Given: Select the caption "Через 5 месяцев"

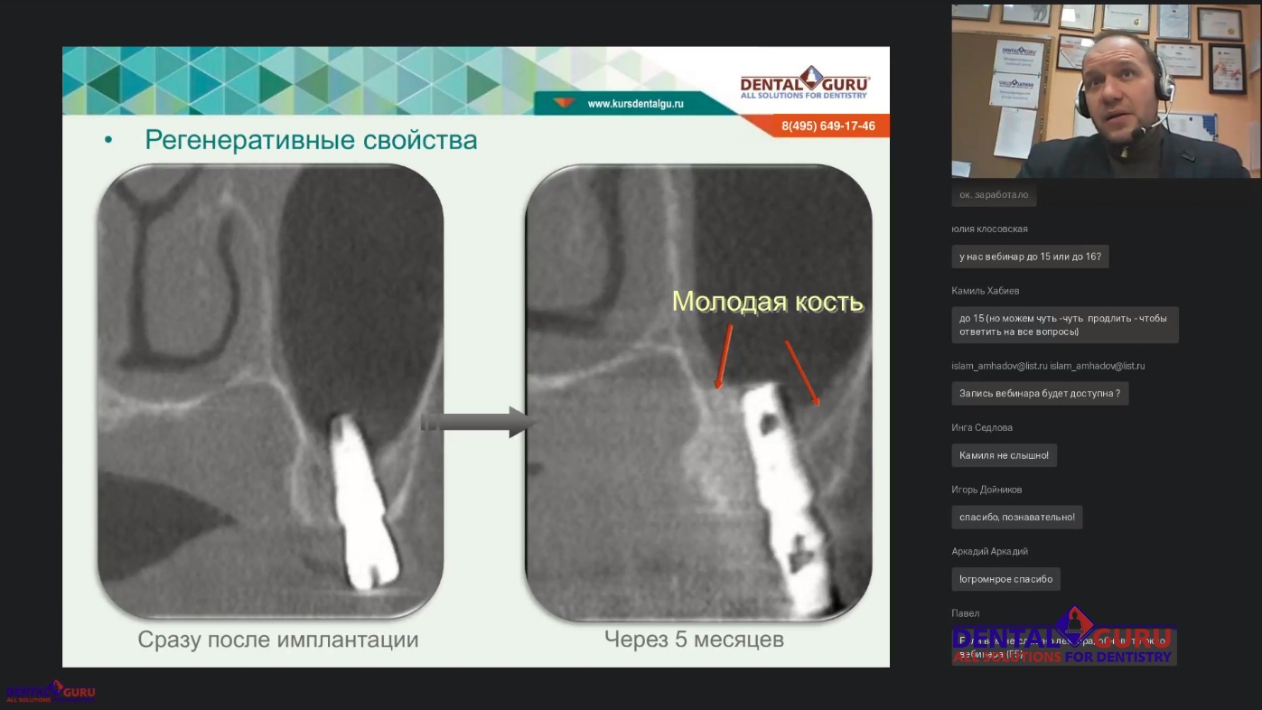Looking at the screenshot, I should click(x=694, y=640).
